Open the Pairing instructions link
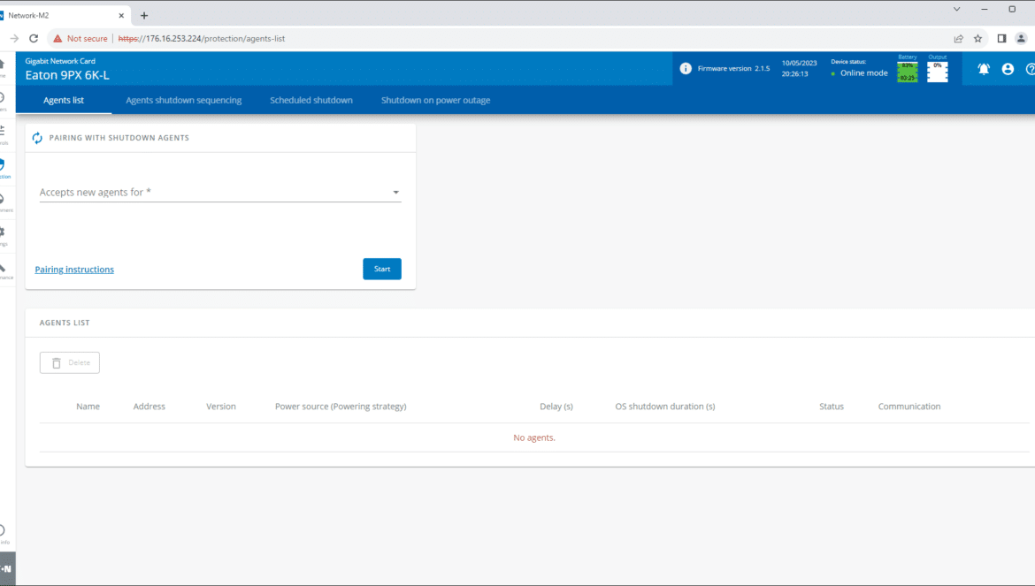 coord(74,270)
